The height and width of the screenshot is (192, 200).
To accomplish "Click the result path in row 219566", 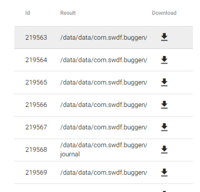I will (103, 105).
